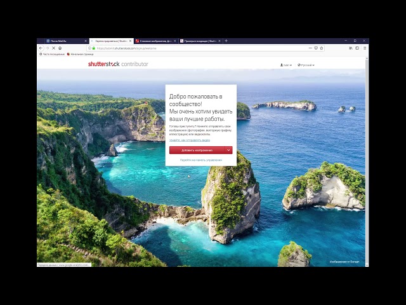This screenshot has height=305, width=406.
Task: Click the 'Добро пожаловать в сообщество!' heading
Action: (x=196, y=100)
